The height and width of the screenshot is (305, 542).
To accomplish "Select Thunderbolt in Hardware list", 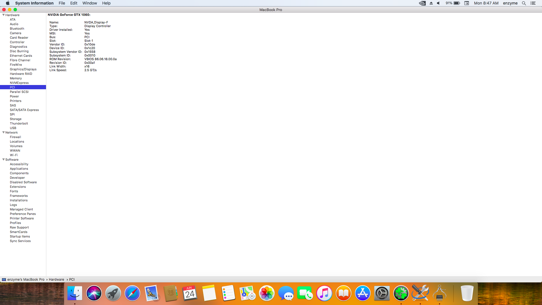I will coord(19,123).
